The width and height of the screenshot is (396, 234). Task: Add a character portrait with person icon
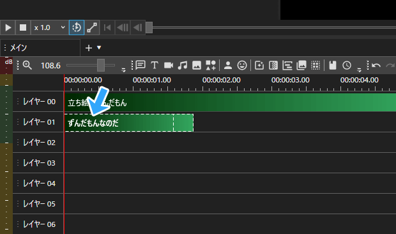pos(228,65)
